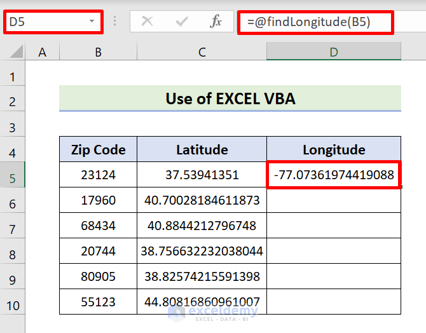Click the 'Use of EXCEL VBA' title cell

point(230,99)
